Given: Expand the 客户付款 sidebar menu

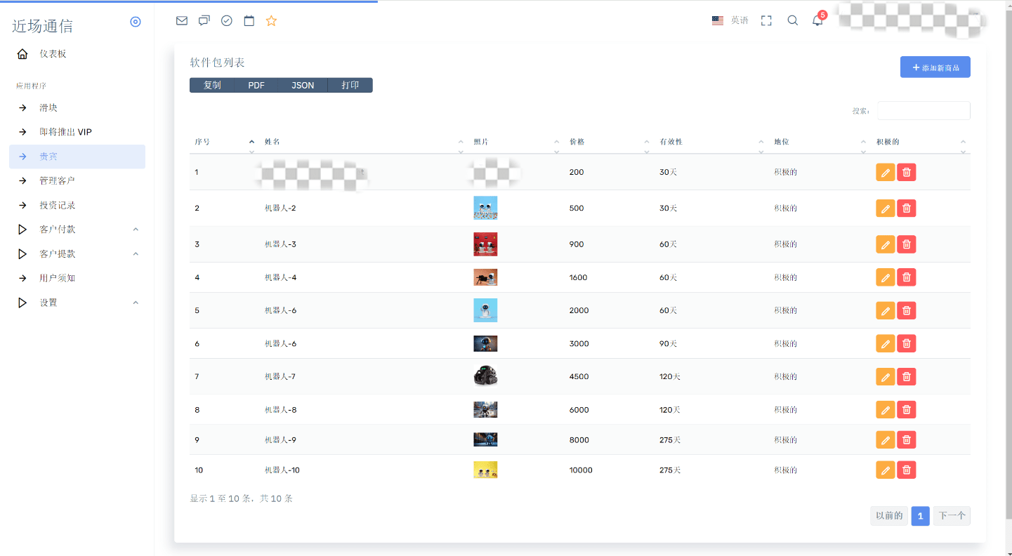Looking at the screenshot, I should (77, 230).
